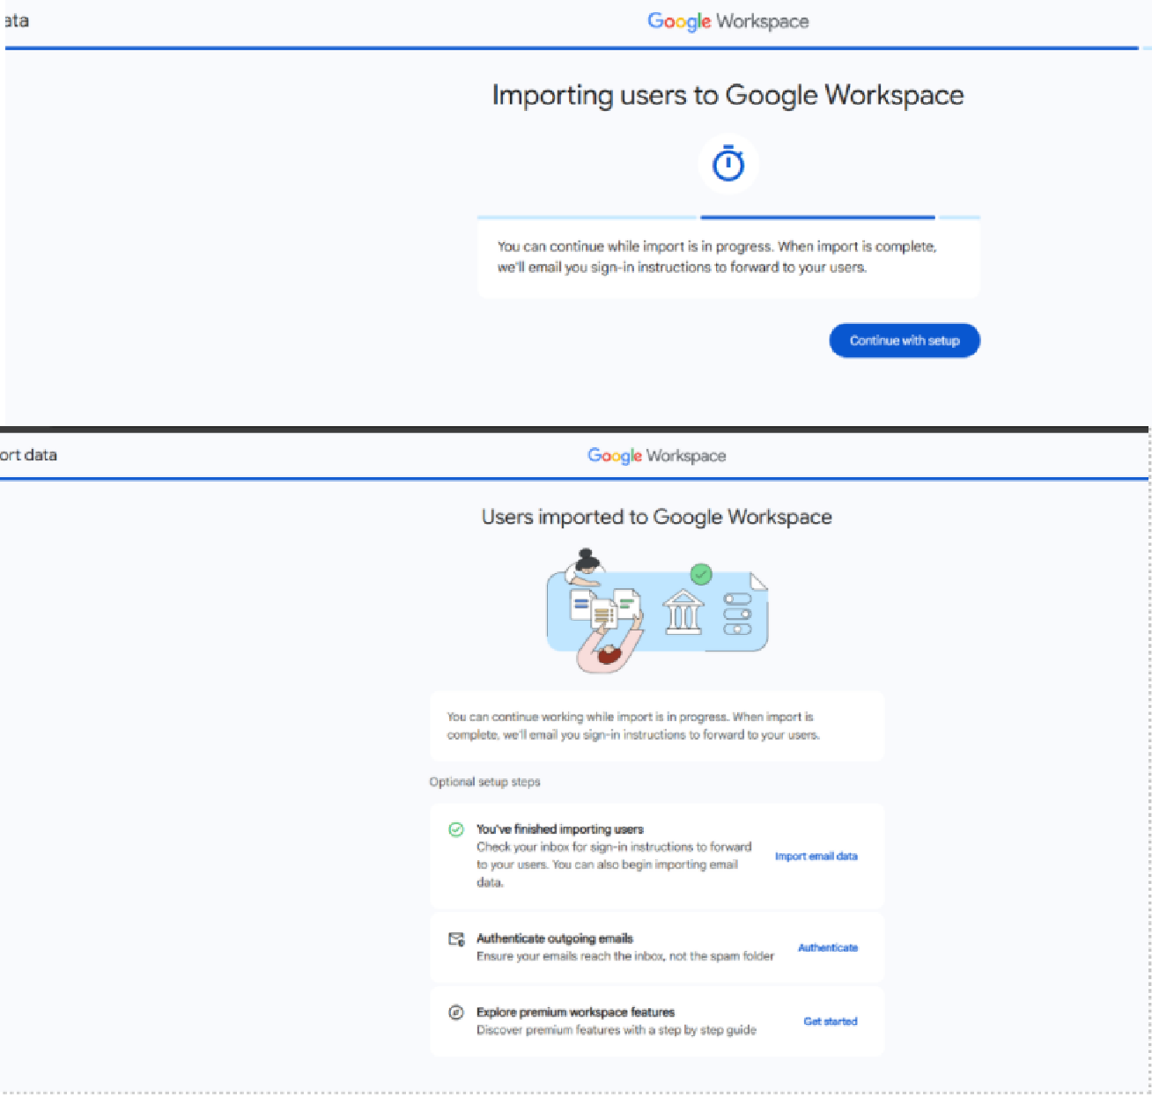Image resolution: width=1152 pixels, height=1097 pixels.
Task: Click the import progress bar under the stopwatch
Action: tap(728, 217)
